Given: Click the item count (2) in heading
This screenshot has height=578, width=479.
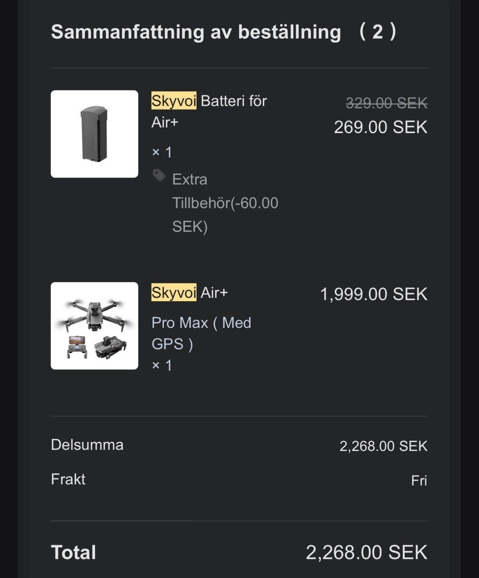Looking at the screenshot, I should (x=378, y=32).
